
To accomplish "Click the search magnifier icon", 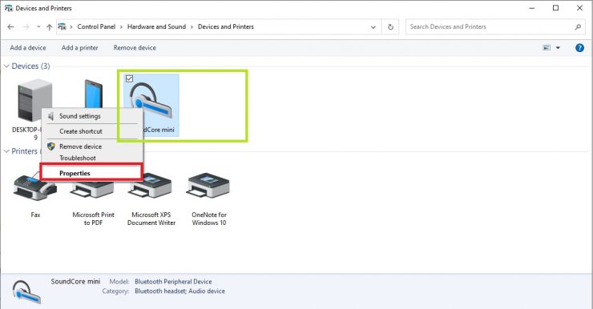I will click(578, 27).
